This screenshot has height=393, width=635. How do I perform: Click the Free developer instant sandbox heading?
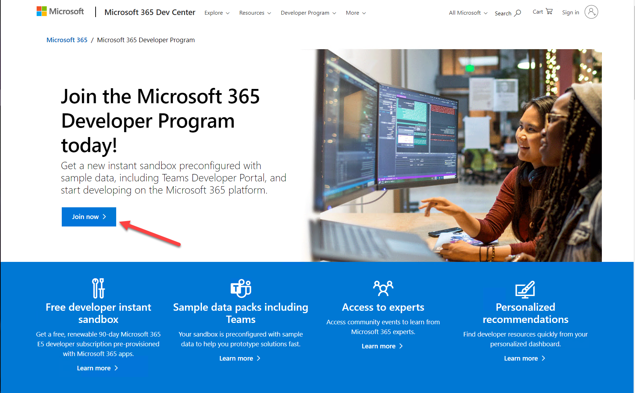[98, 313]
